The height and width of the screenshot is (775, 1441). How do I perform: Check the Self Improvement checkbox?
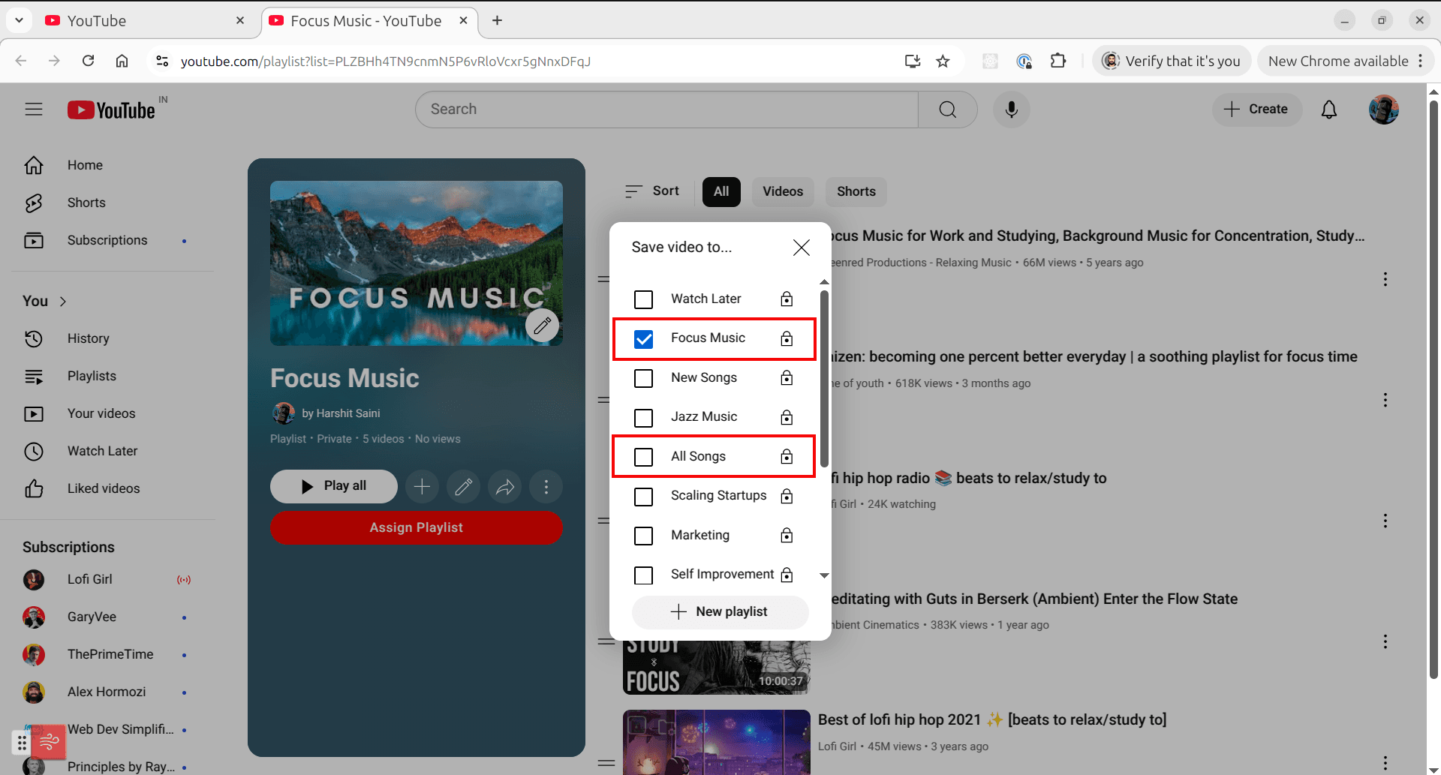click(643, 575)
